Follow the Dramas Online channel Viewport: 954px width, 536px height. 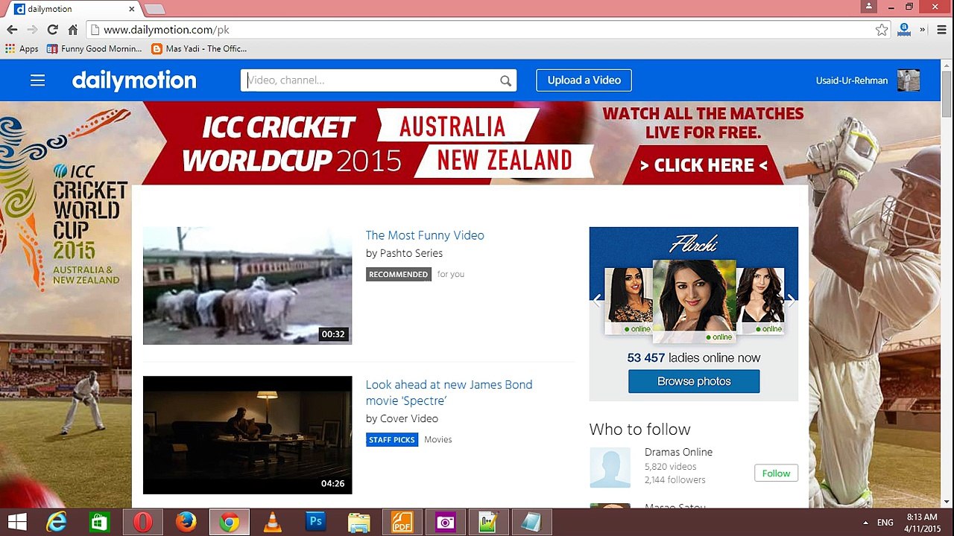776,473
